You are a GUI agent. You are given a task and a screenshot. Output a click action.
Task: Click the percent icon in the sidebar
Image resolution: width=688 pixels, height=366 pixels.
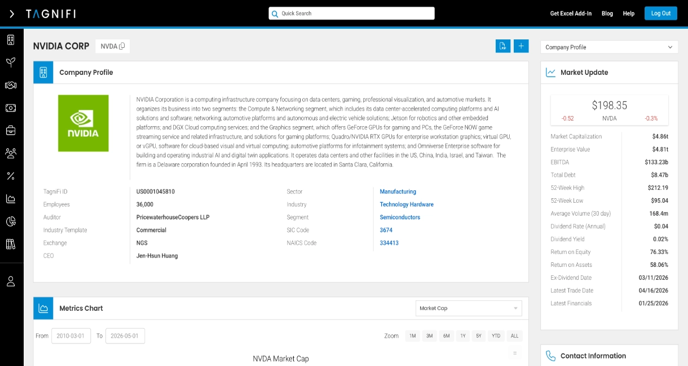(11, 176)
